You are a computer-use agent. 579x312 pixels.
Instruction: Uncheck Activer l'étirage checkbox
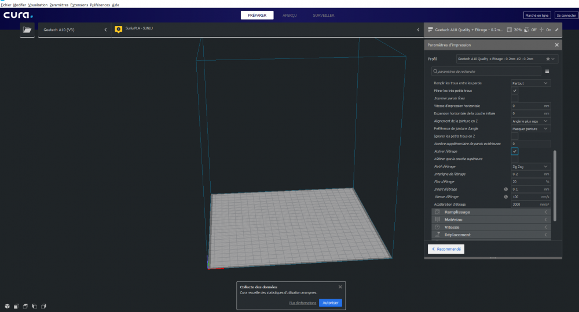click(x=515, y=151)
